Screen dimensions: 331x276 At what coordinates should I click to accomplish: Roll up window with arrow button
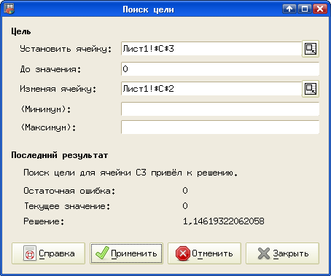click(x=289, y=9)
